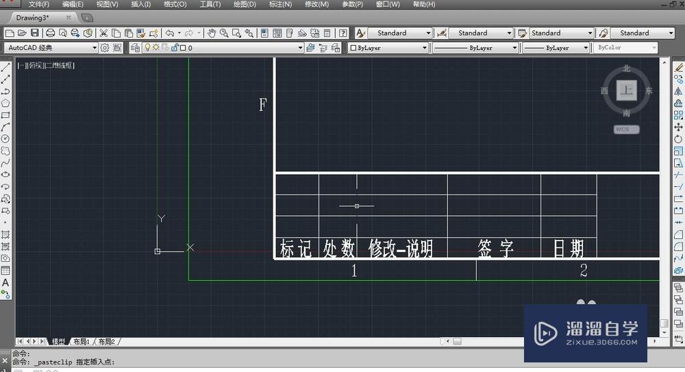The image size is (685, 372).
Task: Open the dimension style Standard dropdown
Action: point(509,33)
